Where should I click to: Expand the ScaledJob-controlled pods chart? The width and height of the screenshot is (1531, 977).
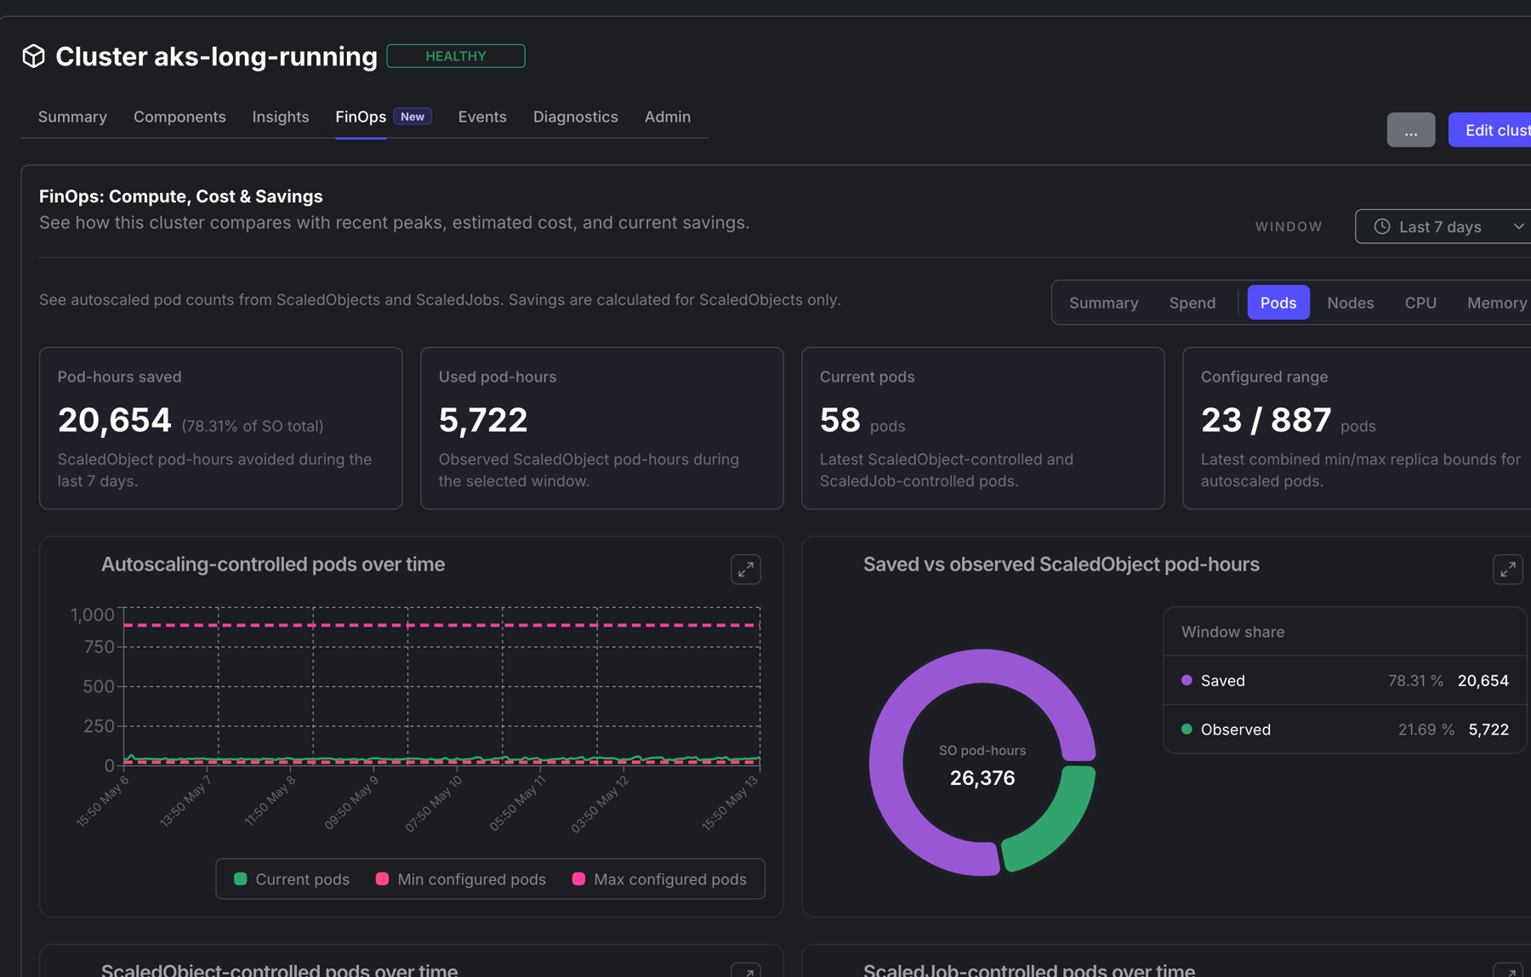pyautogui.click(x=1507, y=971)
